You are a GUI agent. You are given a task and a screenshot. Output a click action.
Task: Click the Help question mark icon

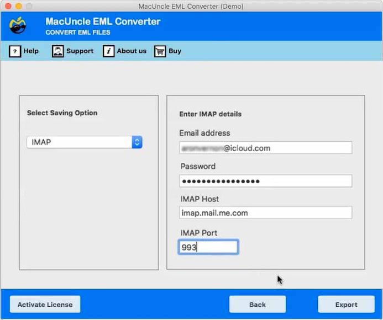(15, 51)
